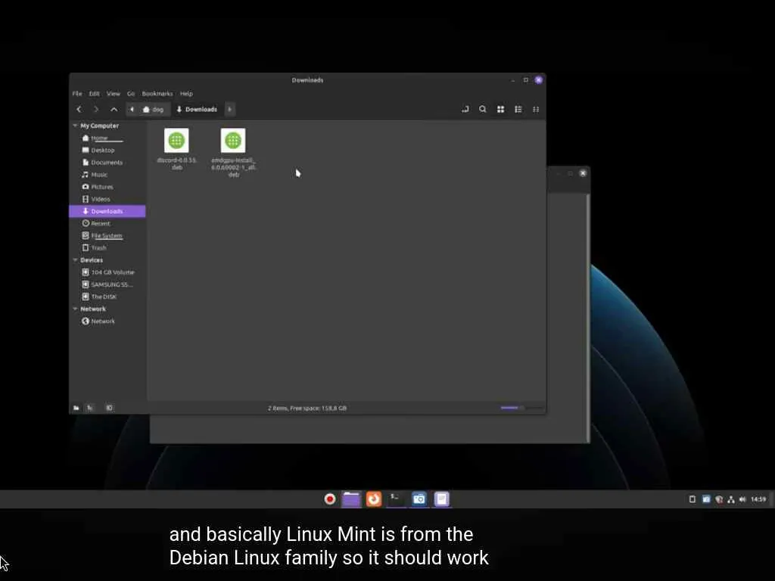Switch to icon view
Viewport: 775px width, 581px height.
click(501, 109)
